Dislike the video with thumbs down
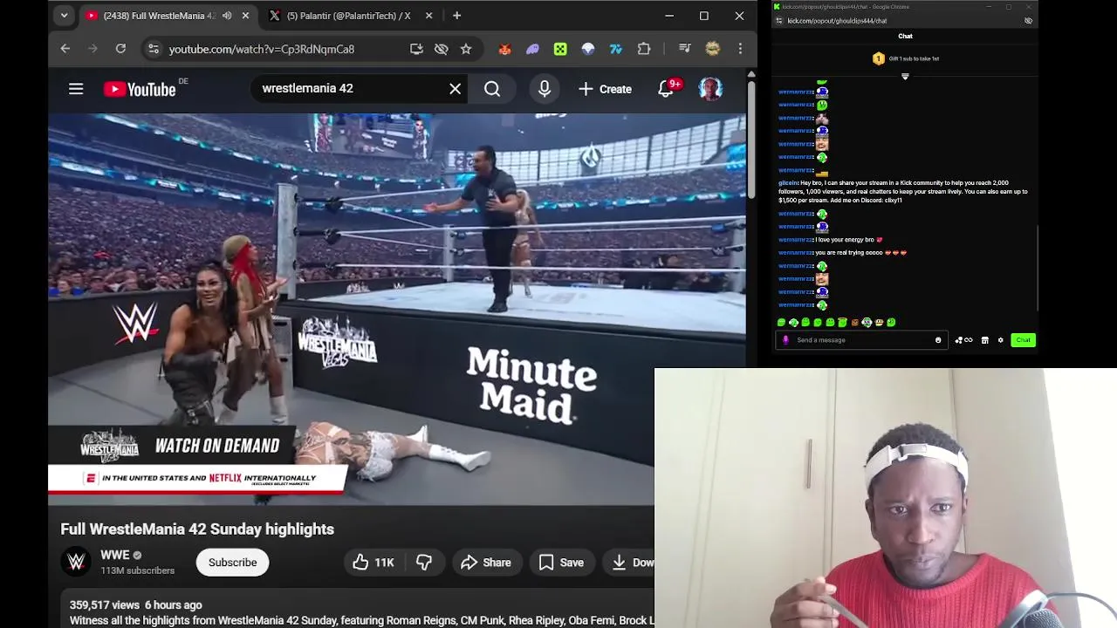This screenshot has width=1117, height=628. tap(424, 563)
